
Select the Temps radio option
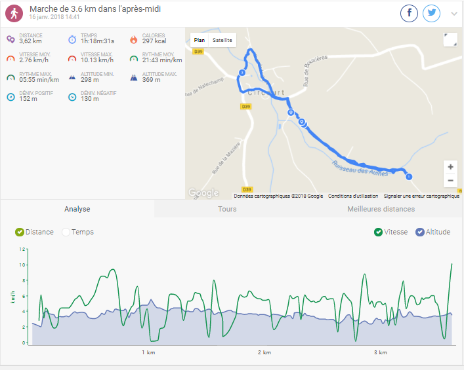coord(66,232)
